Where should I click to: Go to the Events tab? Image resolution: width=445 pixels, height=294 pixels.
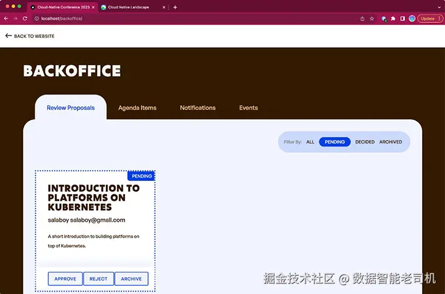click(x=248, y=108)
